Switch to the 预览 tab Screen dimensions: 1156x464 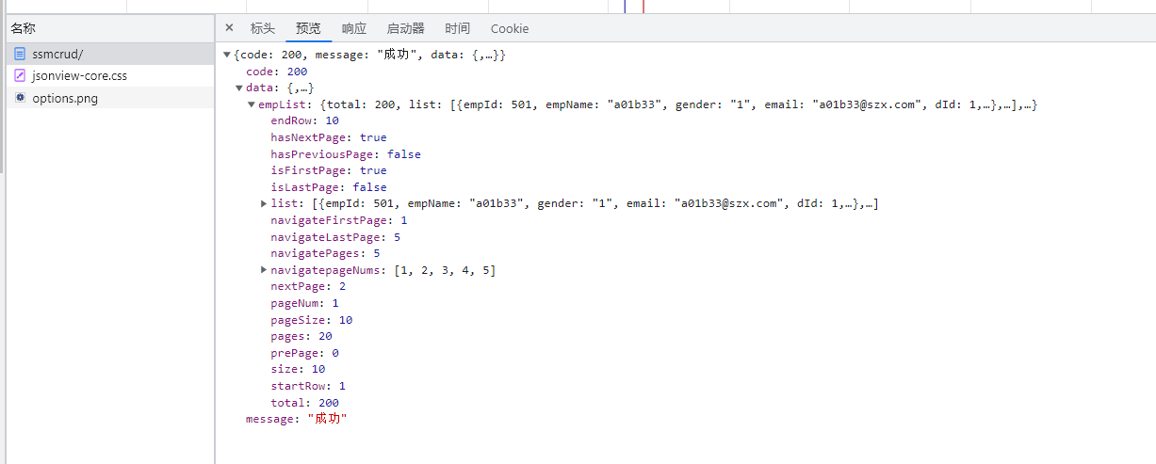click(308, 28)
